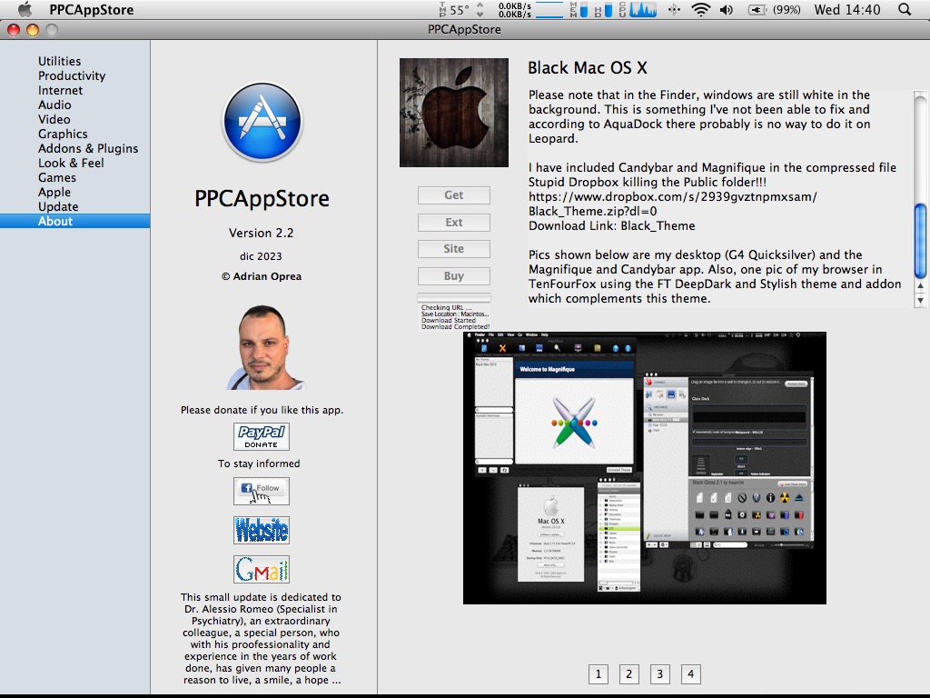Click the description scroll up arrow
This screenshot has width=930, height=698.
921,286
